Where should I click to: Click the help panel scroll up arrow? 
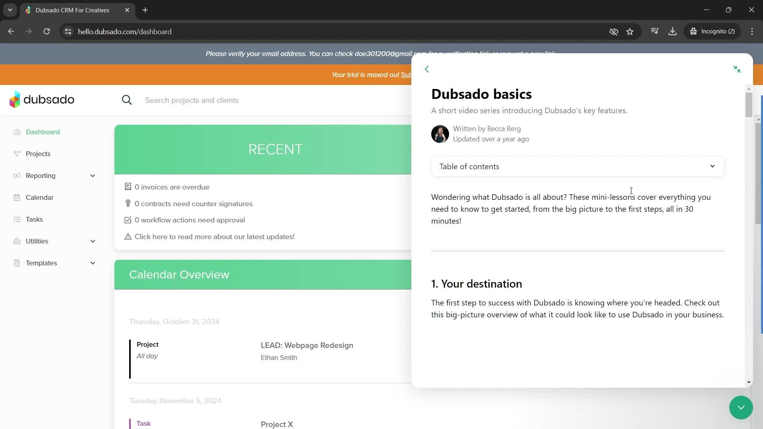point(749,89)
